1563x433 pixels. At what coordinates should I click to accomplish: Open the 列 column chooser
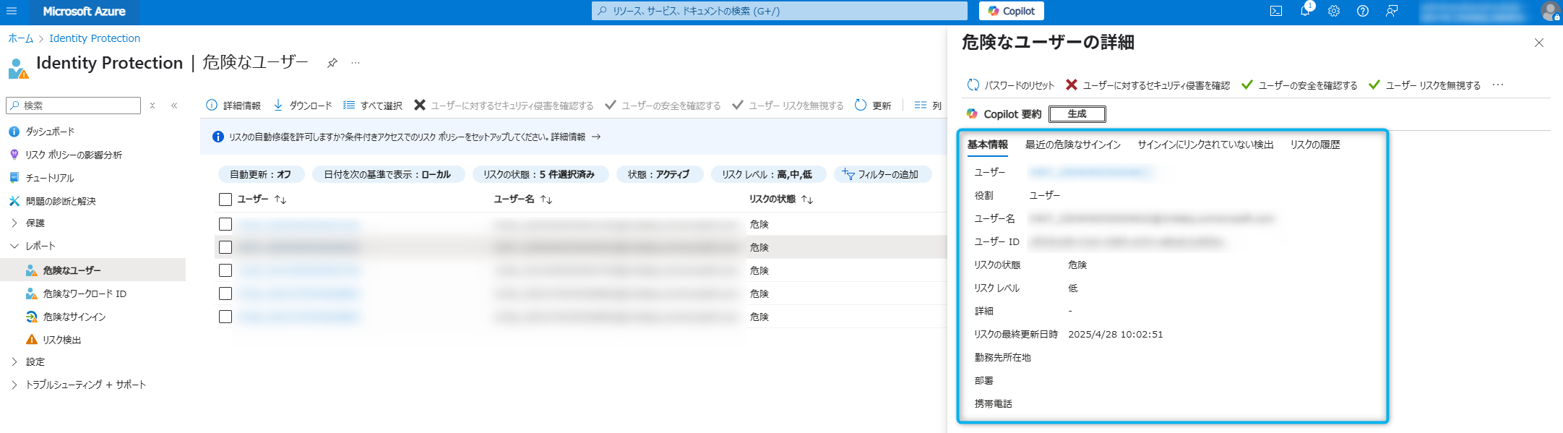(x=928, y=106)
